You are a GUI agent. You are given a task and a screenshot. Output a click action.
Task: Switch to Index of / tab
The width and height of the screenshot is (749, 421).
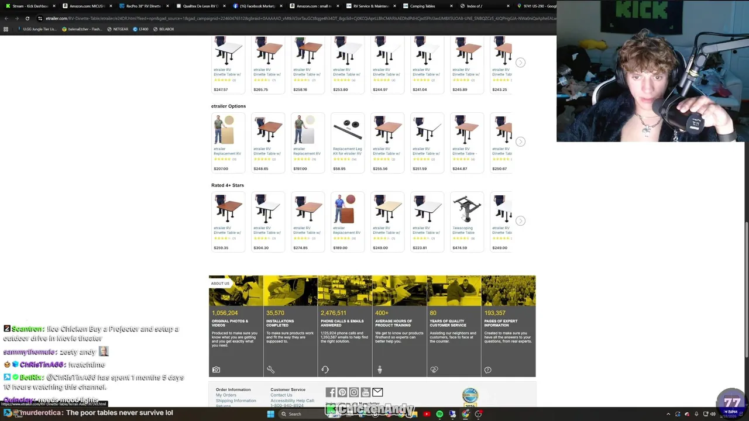coord(483,6)
